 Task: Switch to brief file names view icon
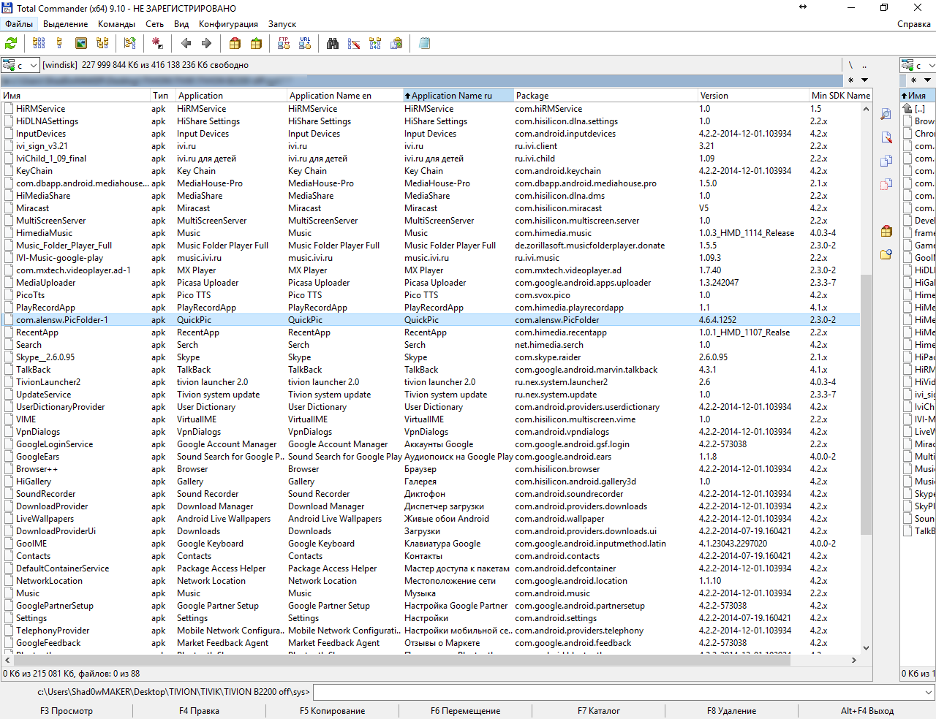point(39,44)
